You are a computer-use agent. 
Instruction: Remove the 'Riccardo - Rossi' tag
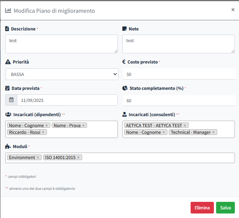(43, 132)
